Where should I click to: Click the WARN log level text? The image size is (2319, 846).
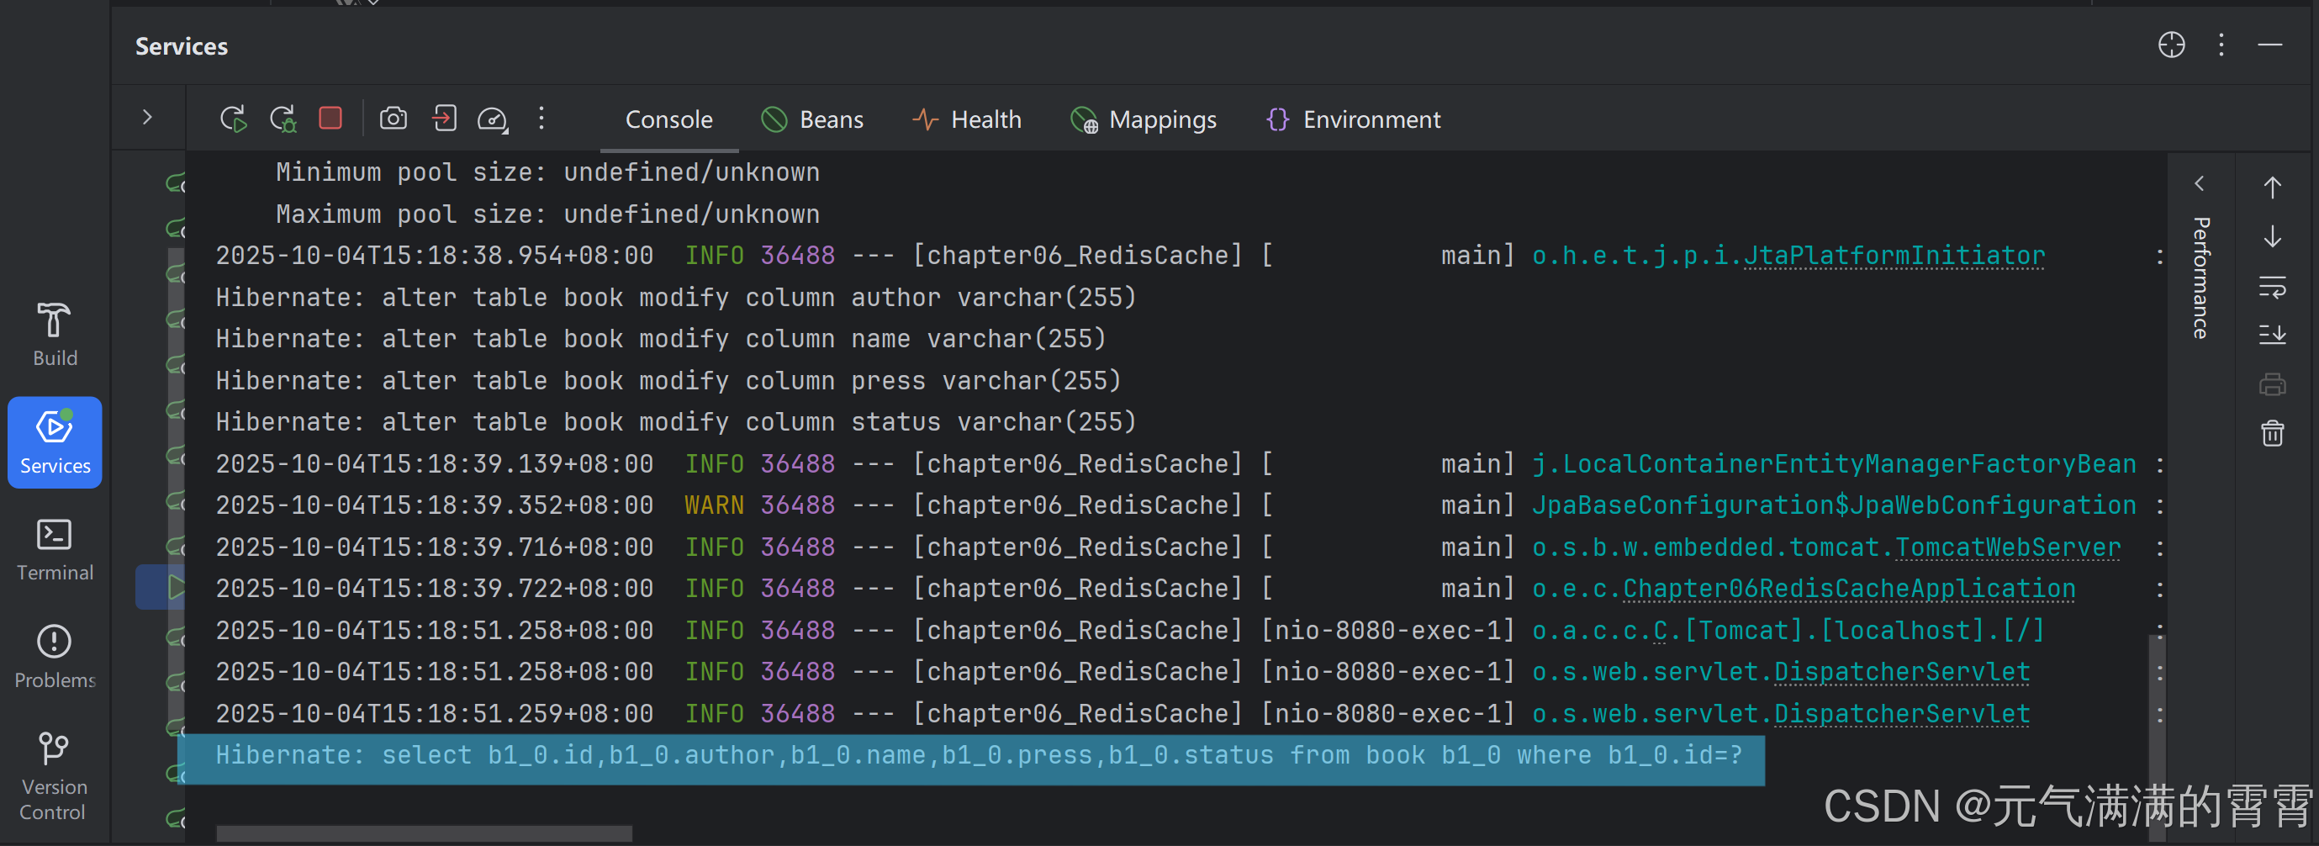click(714, 505)
